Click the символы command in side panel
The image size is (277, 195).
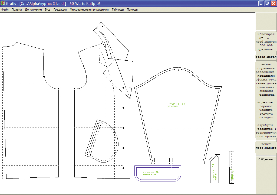(266, 91)
